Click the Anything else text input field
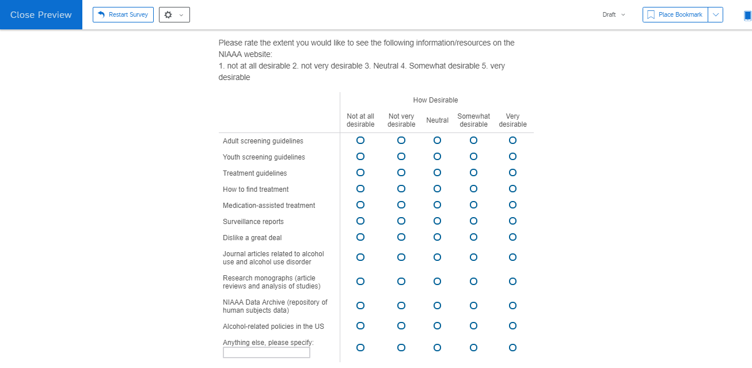 [x=266, y=352]
